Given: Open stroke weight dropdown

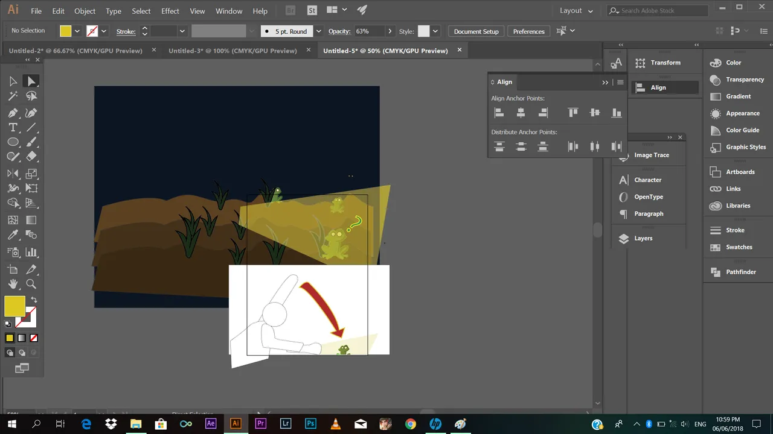Looking at the screenshot, I should (182, 31).
